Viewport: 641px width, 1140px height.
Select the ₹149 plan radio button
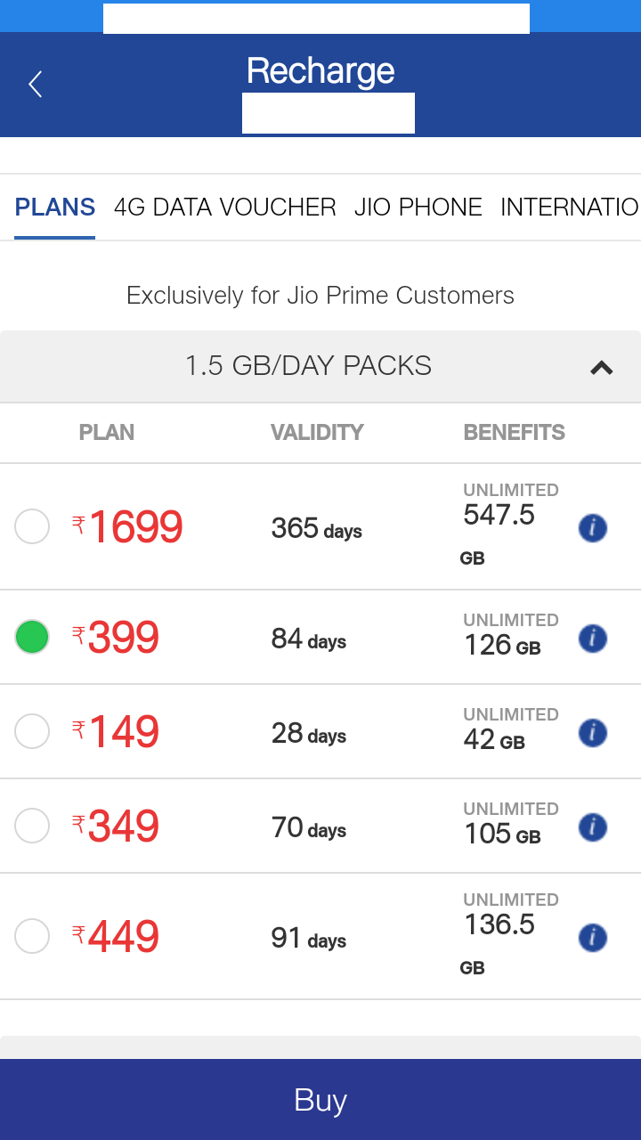coord(32,732)
